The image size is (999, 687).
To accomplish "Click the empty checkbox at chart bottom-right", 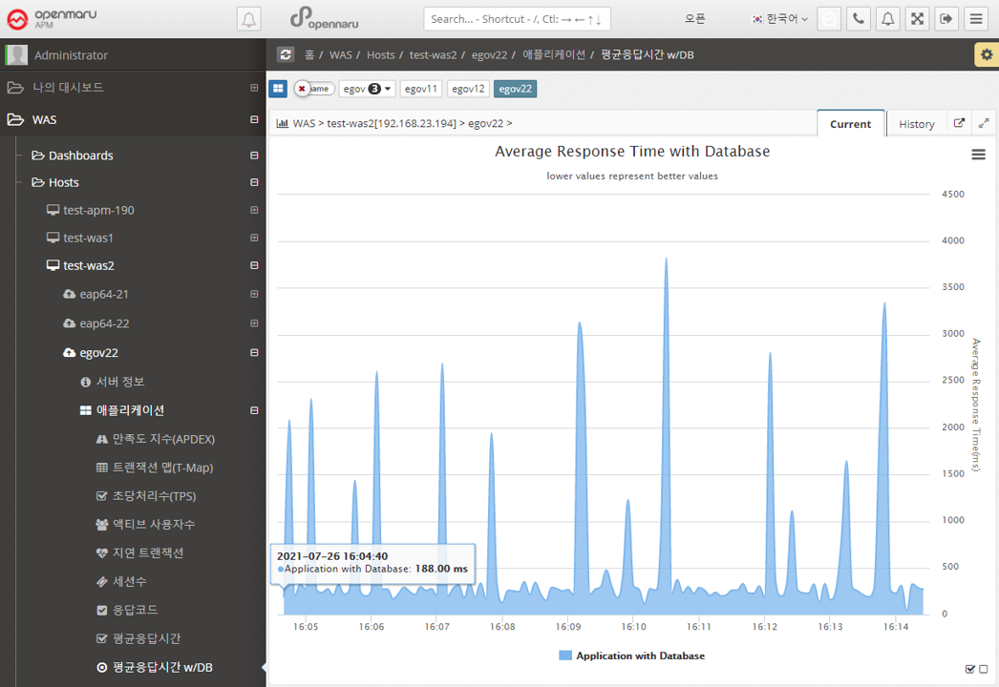I will click(984, 669).
